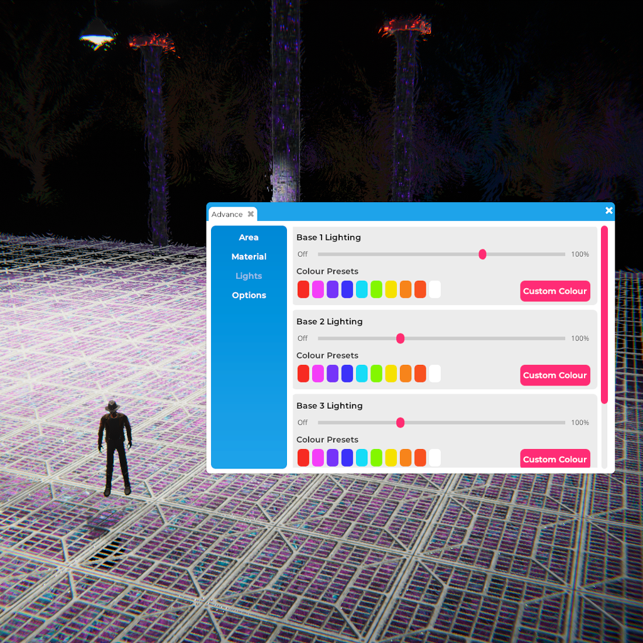Click Custom Colour for Base 3 Lighting
Viewport: 643px width, 643px height.
tap(554, 458)
